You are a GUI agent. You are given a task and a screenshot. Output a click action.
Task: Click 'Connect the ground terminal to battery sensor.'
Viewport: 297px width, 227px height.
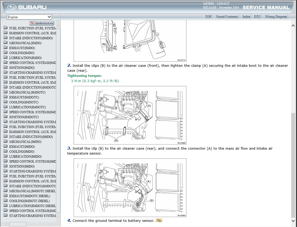coord(113,221)
